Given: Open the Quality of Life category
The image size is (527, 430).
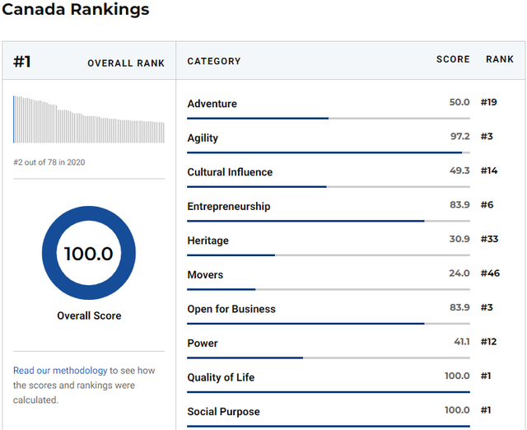Looking at the screenshot, I should click(x=221, y=377).
